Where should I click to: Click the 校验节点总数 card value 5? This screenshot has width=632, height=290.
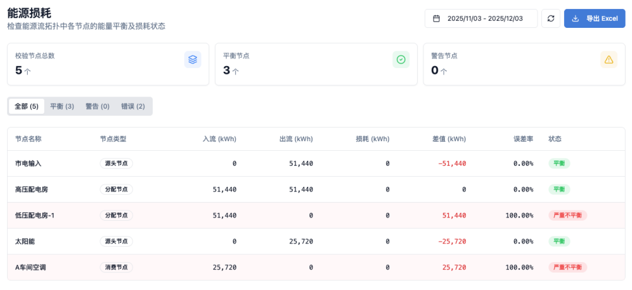pos(19,71)
